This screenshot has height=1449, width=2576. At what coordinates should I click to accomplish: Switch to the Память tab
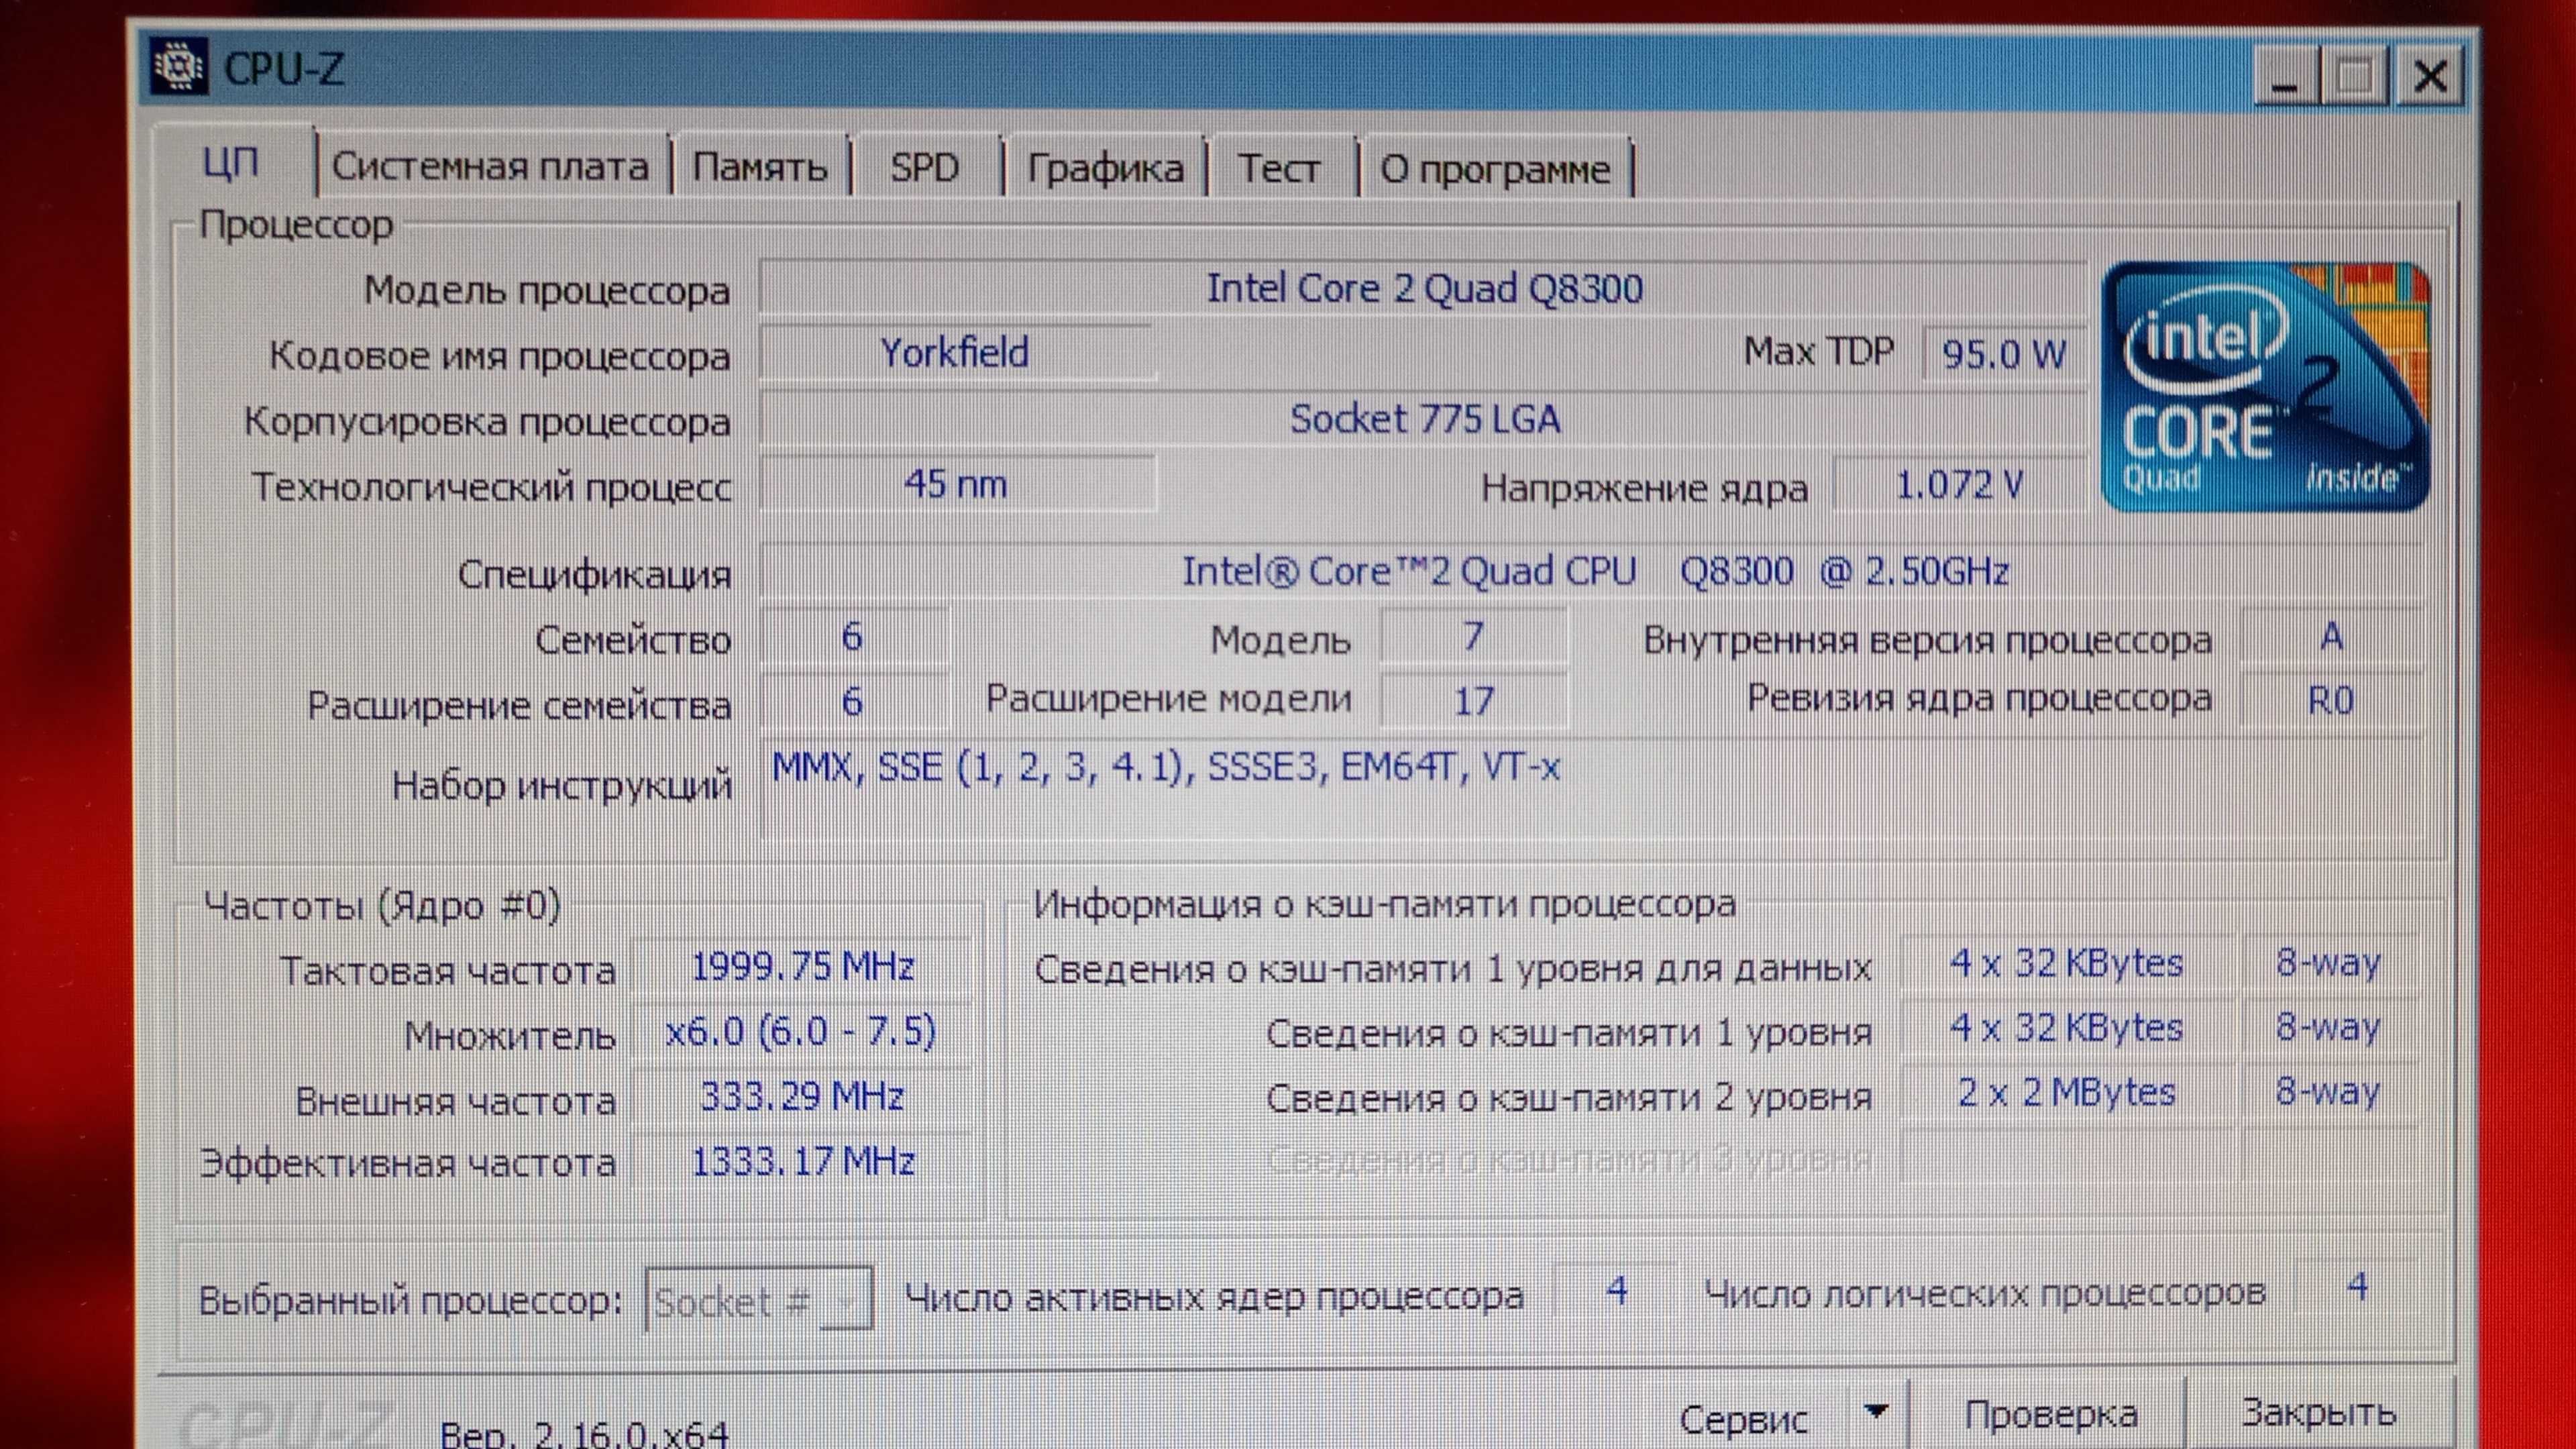[x=760, y=167]
